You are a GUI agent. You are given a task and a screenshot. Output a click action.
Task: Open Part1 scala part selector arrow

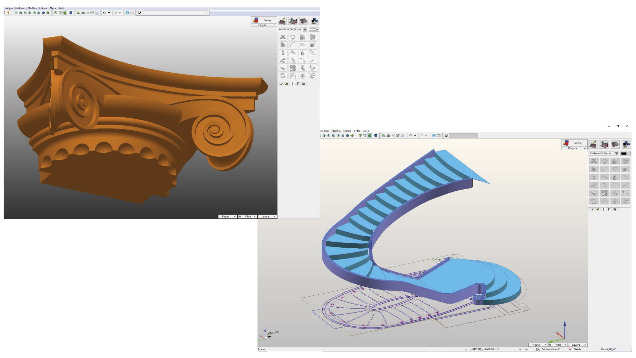616,153
